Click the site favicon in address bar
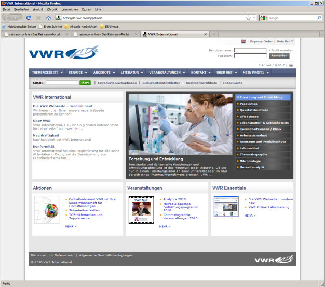Image resolution: width=325 pixels, height=287 pixels. click(x=58, y=18)
